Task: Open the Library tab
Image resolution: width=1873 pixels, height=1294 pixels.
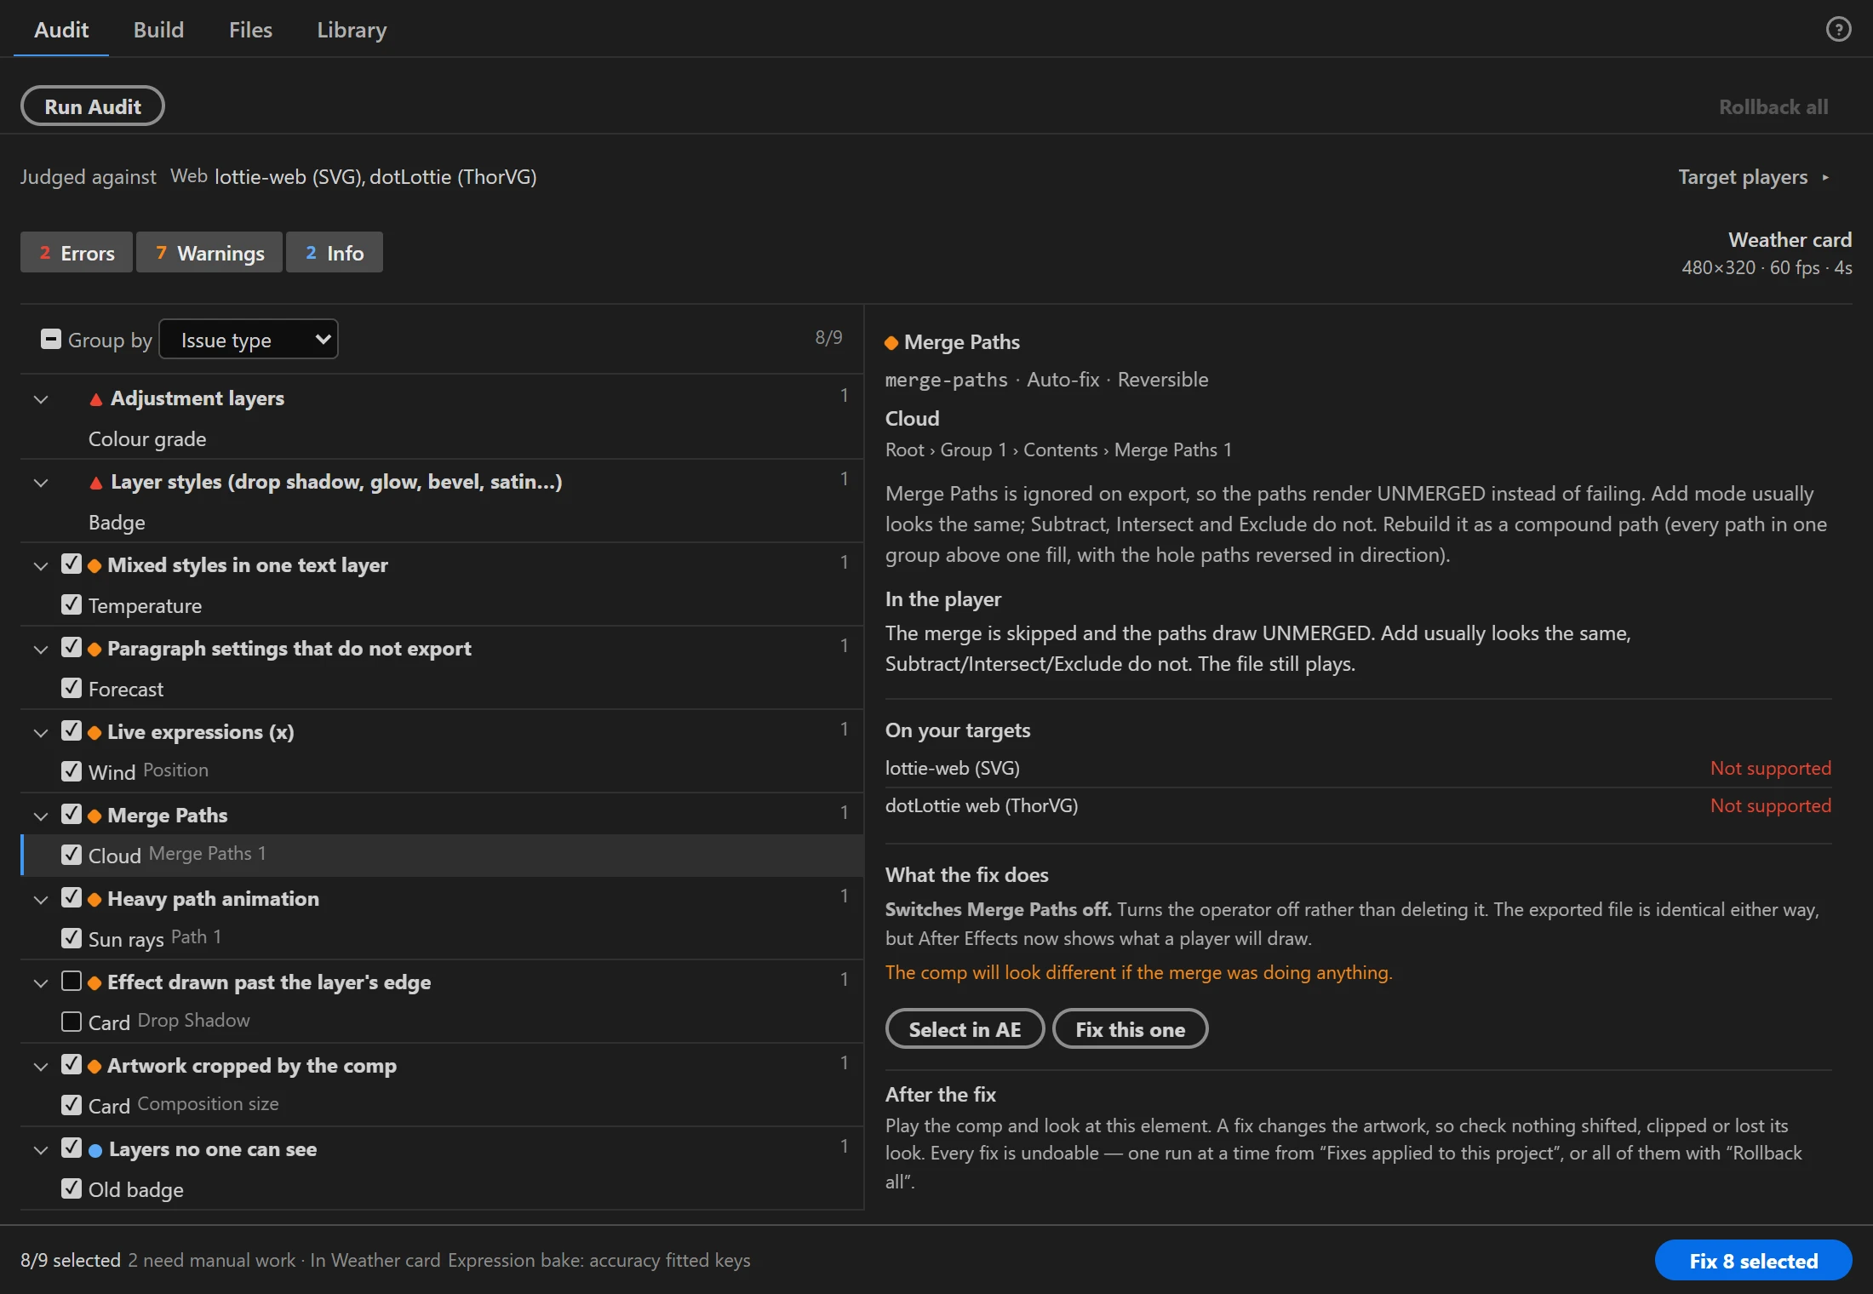Action: point(352,30)
